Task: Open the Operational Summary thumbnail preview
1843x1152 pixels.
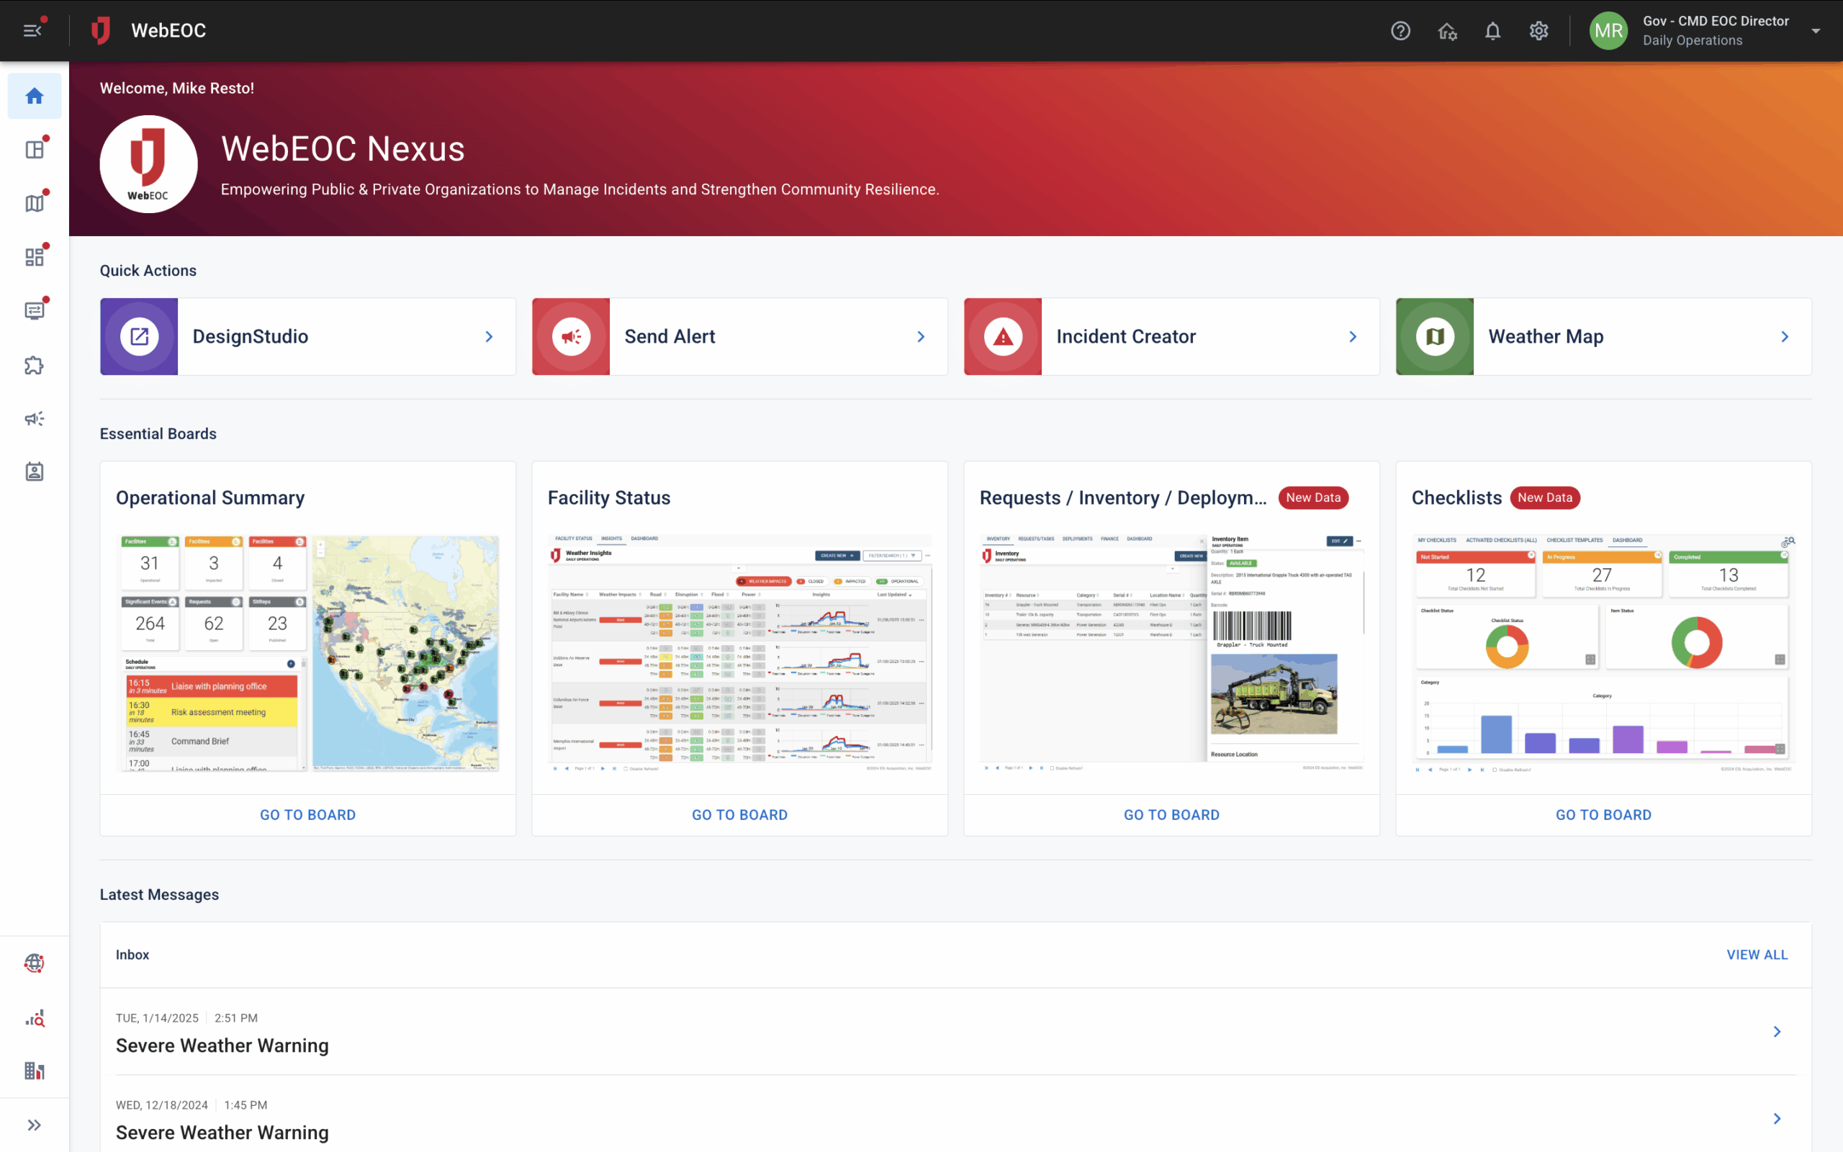Action: 307,653
